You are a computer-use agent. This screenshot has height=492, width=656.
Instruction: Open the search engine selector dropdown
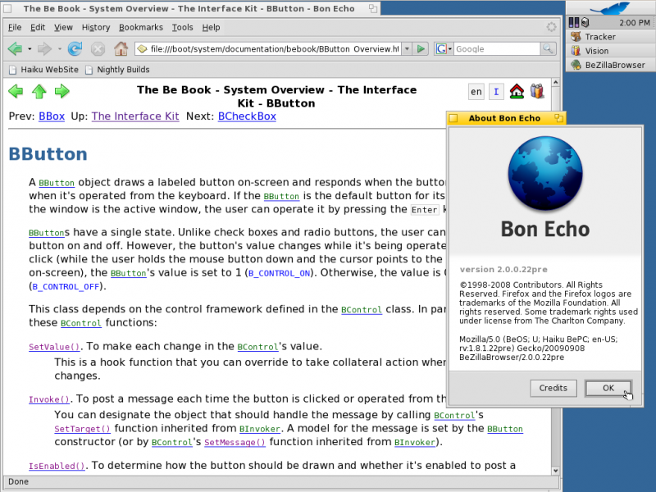449,49
